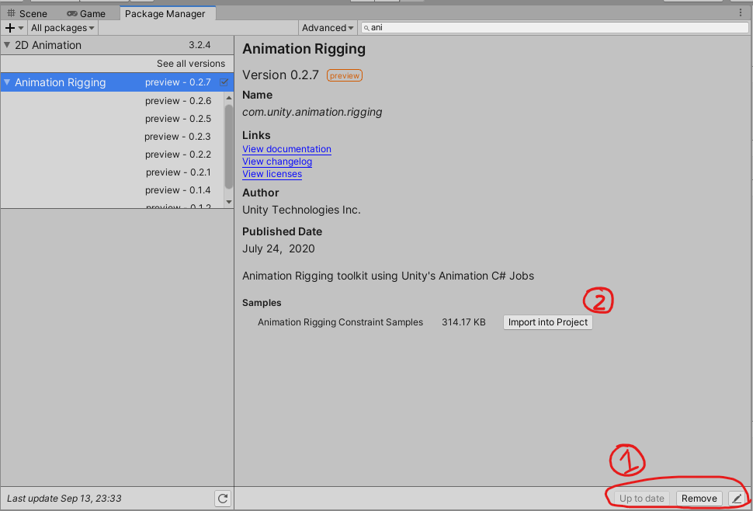Open the panel options kebab menu
Screen dimensions: 753x511
pos(740,13)
